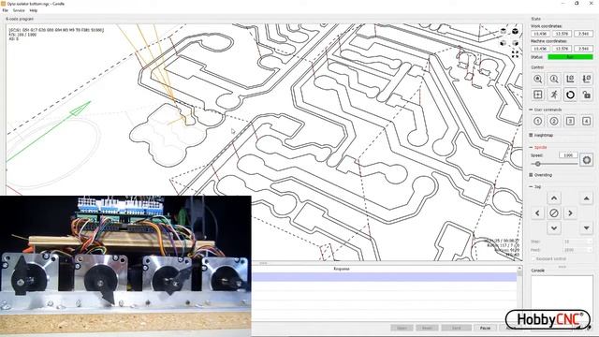Click the work X coordinate field
Viewport: 599px width, 337px height.
pos(540,34)
